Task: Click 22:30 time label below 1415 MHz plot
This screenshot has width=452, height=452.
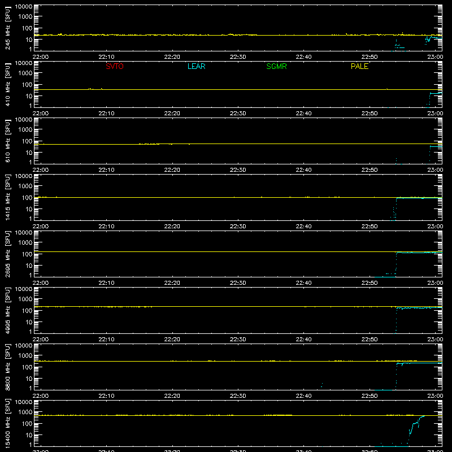Action: click(238, 227)
